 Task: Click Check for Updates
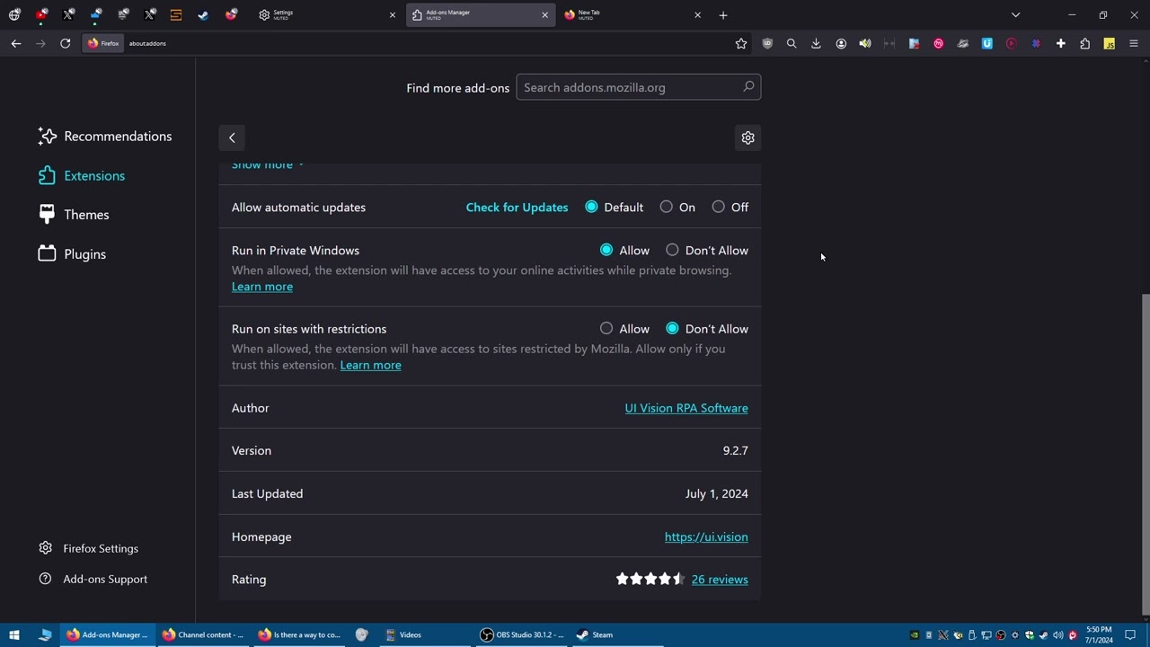(517, 208)
